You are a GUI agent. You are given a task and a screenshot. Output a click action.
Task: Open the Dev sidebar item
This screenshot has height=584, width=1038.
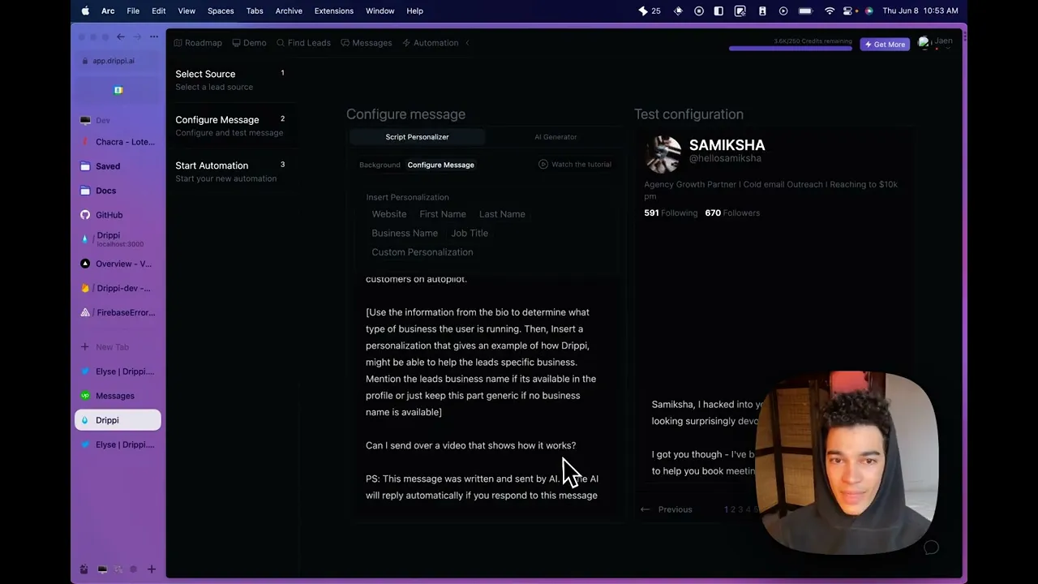[118, 120]
